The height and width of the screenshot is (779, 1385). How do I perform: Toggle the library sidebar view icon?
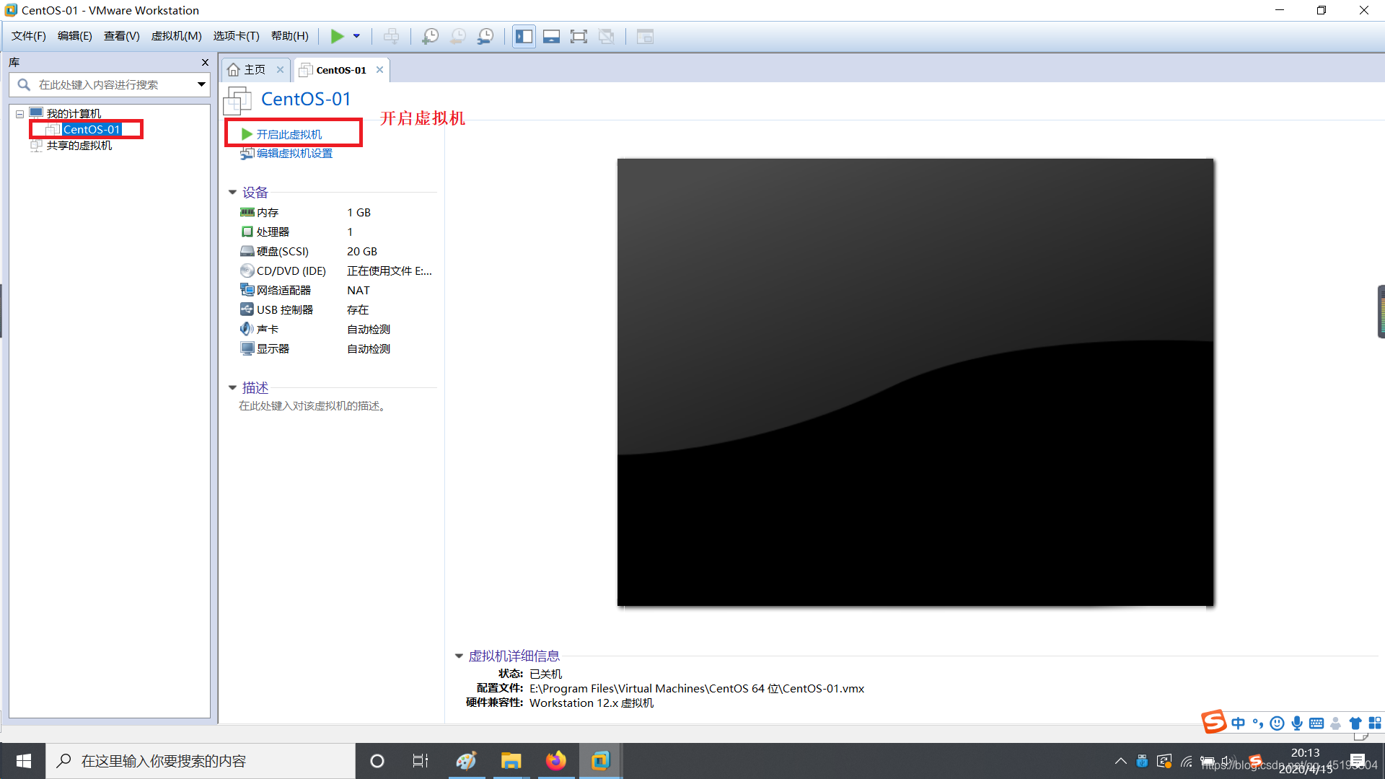pos(524,36)
